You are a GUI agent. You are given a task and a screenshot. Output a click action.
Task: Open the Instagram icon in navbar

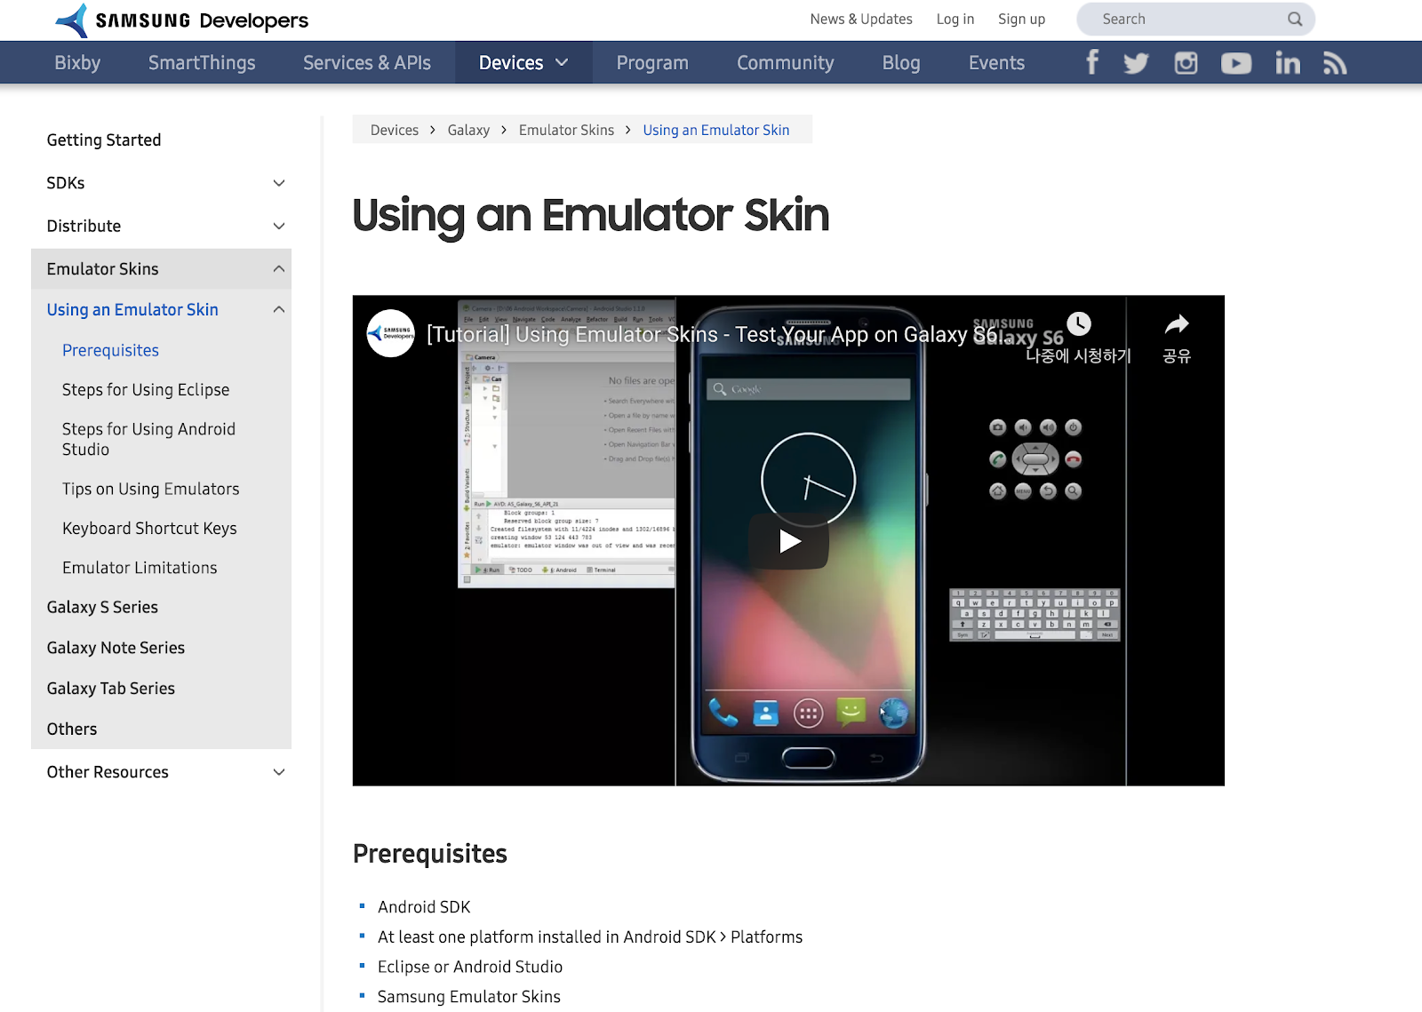1186,63
